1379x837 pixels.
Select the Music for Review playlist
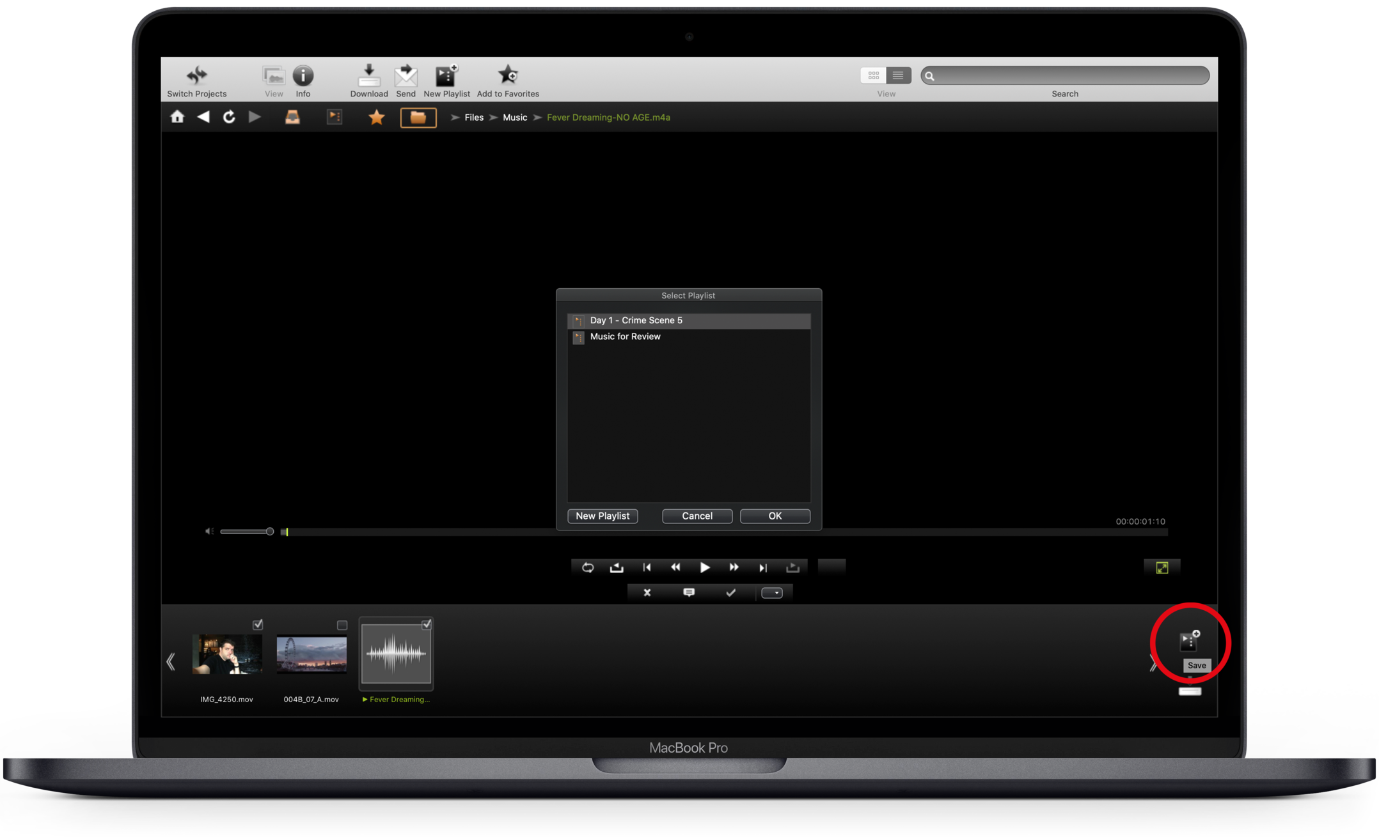tap(625, 337)
